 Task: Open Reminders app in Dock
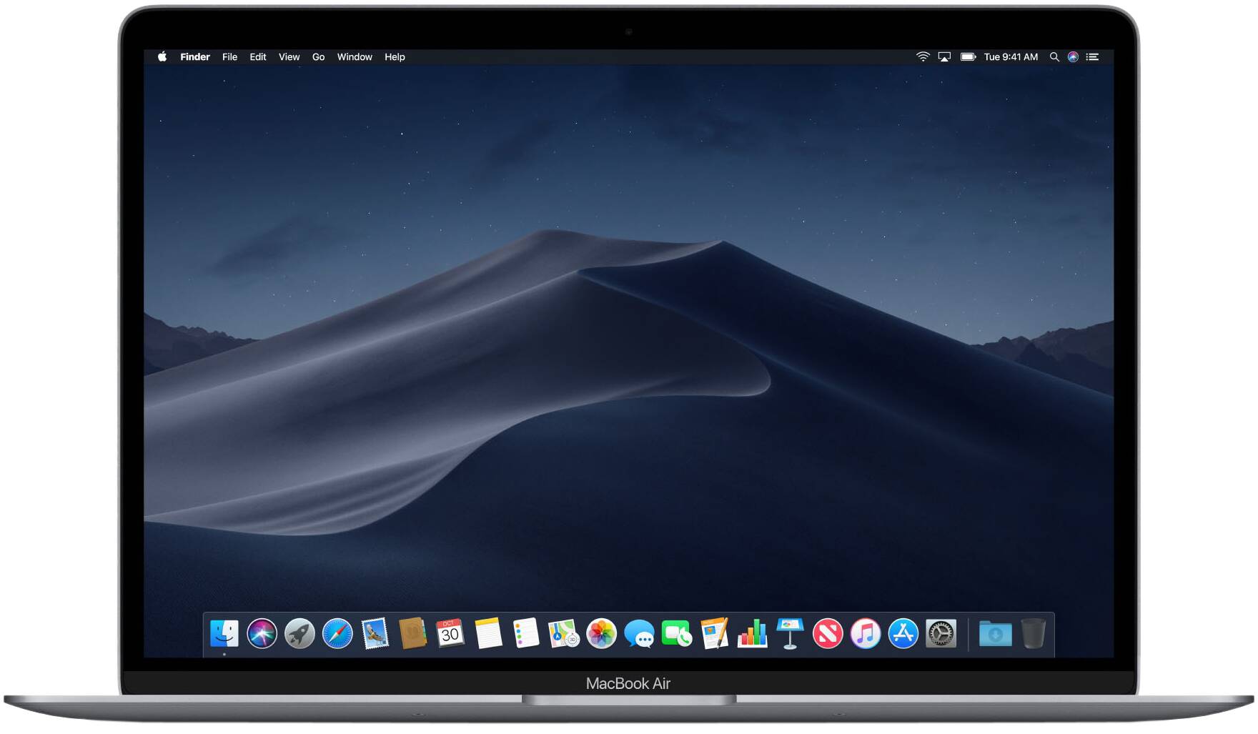pyautogui.click(x=526, y=634)
